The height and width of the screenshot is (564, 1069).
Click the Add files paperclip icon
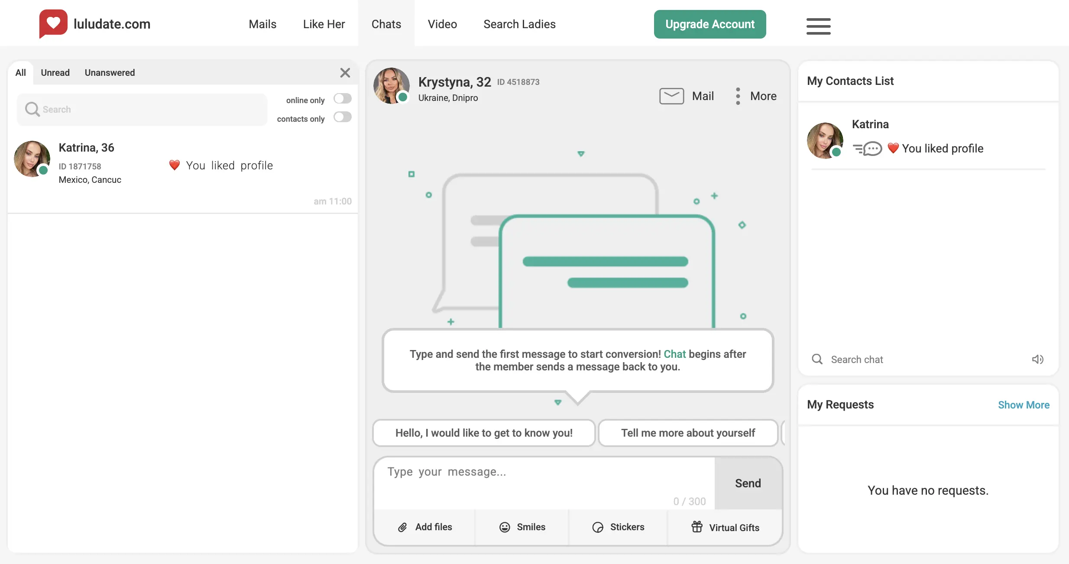[x=402, y=527]
